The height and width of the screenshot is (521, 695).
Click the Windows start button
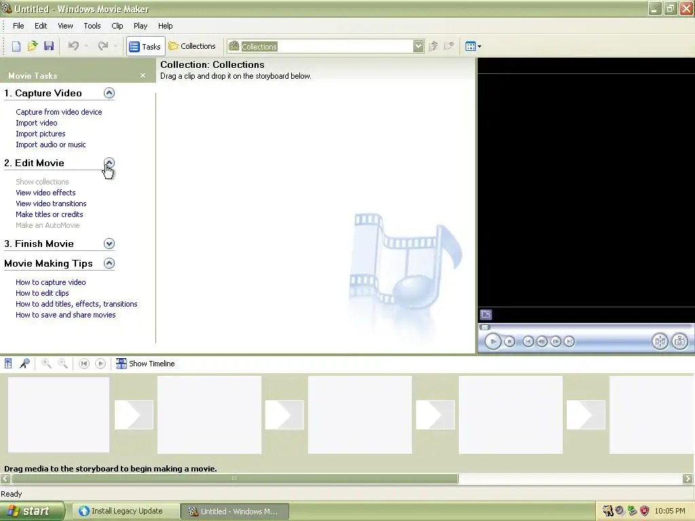[x=32, y=511]
